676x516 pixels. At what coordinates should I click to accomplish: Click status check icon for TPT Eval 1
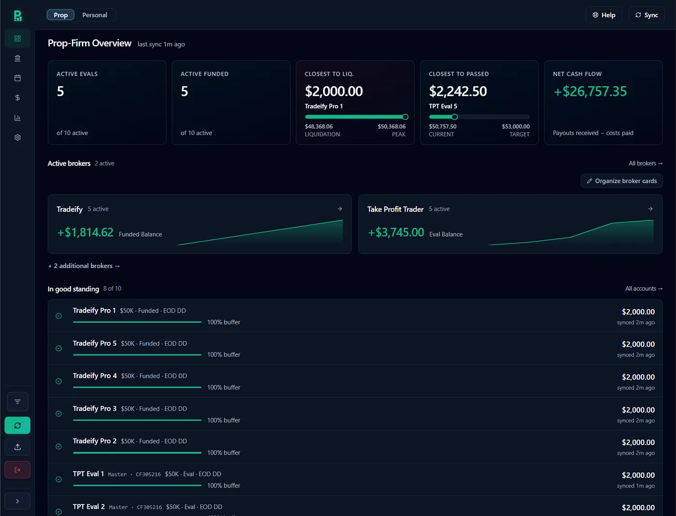click(x=58, y=479)
